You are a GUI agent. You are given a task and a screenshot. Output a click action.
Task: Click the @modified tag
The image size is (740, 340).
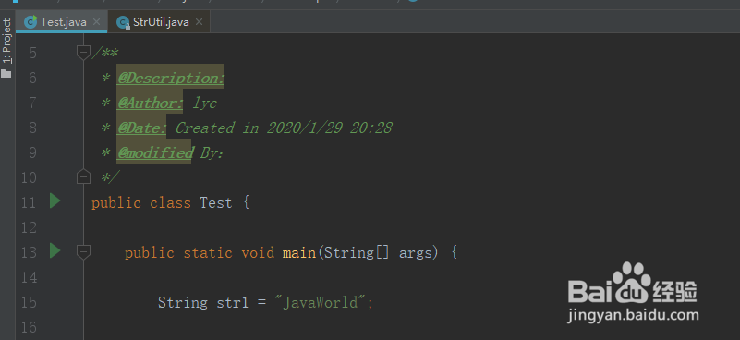(155, 152)
